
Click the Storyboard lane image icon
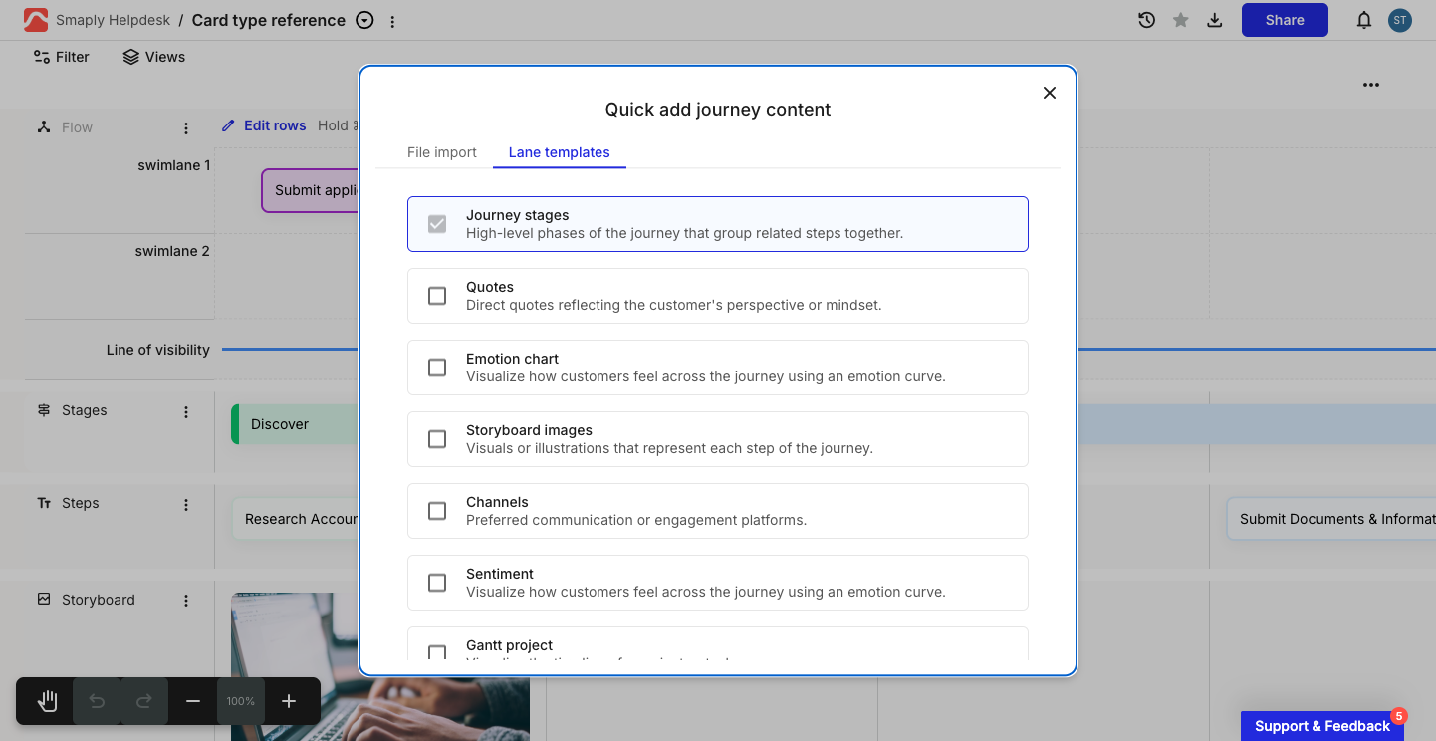coord(44,599)
